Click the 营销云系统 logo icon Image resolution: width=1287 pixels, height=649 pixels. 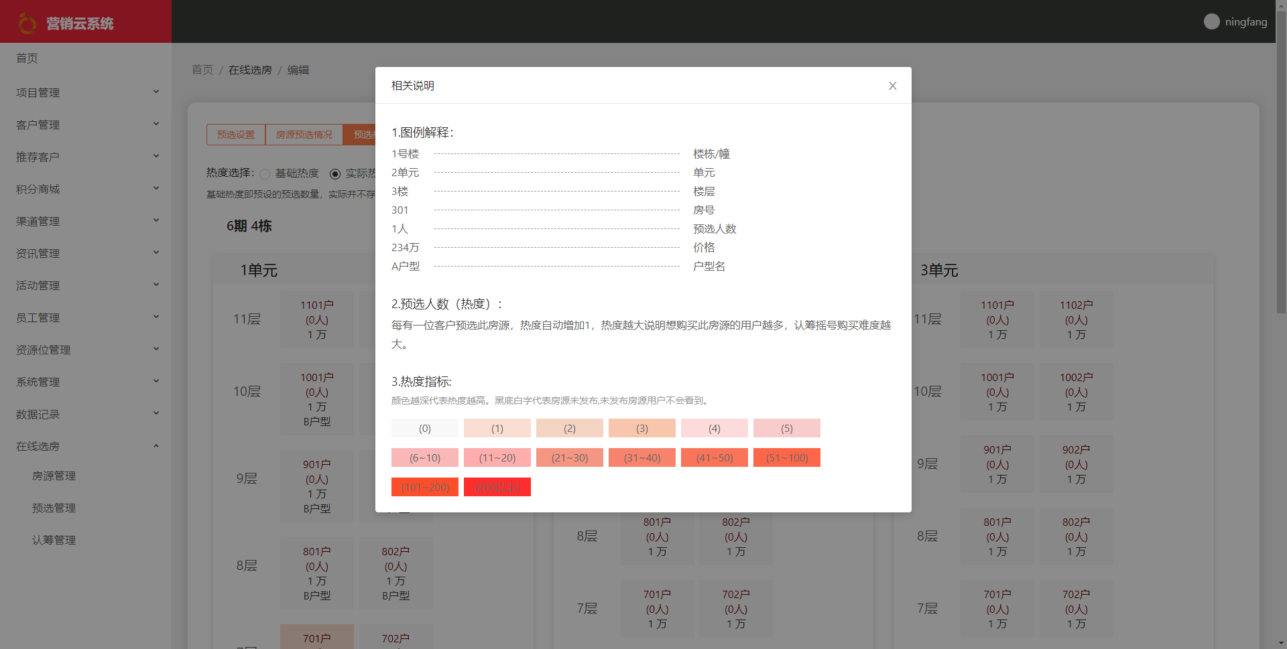[x=27, y=23]
